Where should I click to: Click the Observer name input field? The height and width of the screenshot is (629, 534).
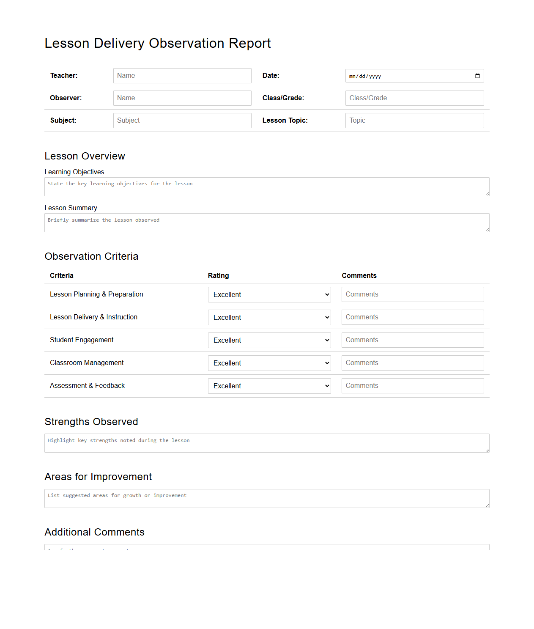182,98
